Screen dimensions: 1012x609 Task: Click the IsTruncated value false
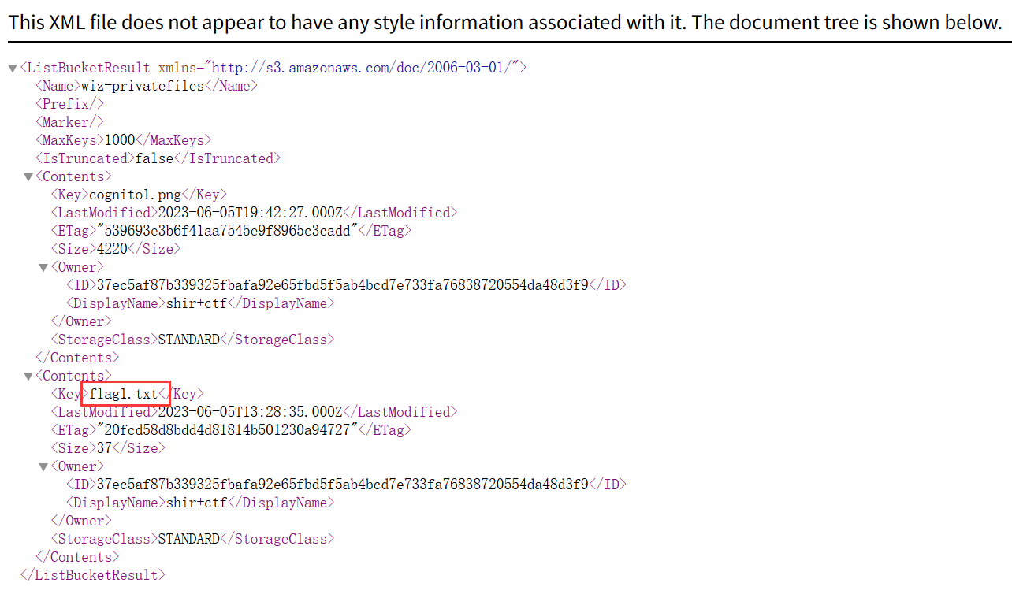[154, 158]
